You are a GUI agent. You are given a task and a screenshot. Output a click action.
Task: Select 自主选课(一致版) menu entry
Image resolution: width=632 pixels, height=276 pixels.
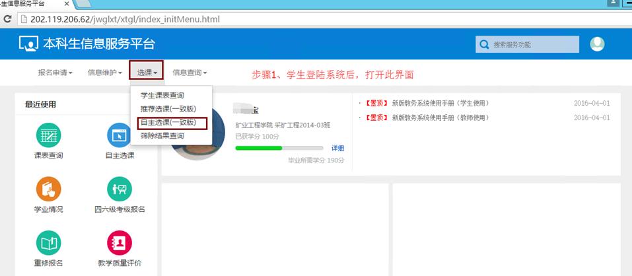(x=168, y=122)
